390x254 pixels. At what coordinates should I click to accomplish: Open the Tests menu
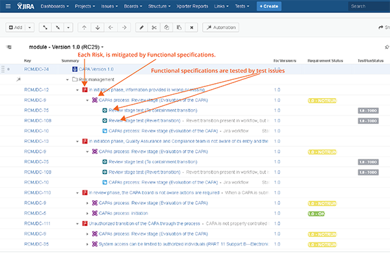click(242, 6)
